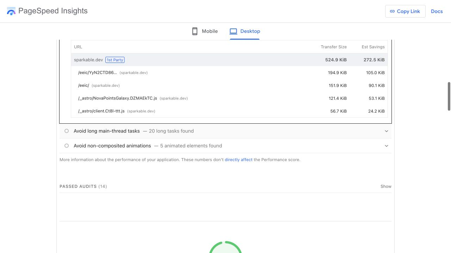Click the circle marker beside Avoid non-composited animations

tap(67, 146)
